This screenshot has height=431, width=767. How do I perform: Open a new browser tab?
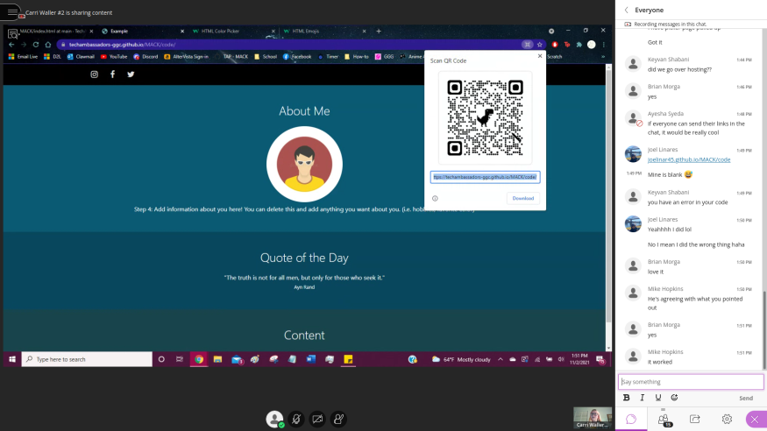click(379, 32)
